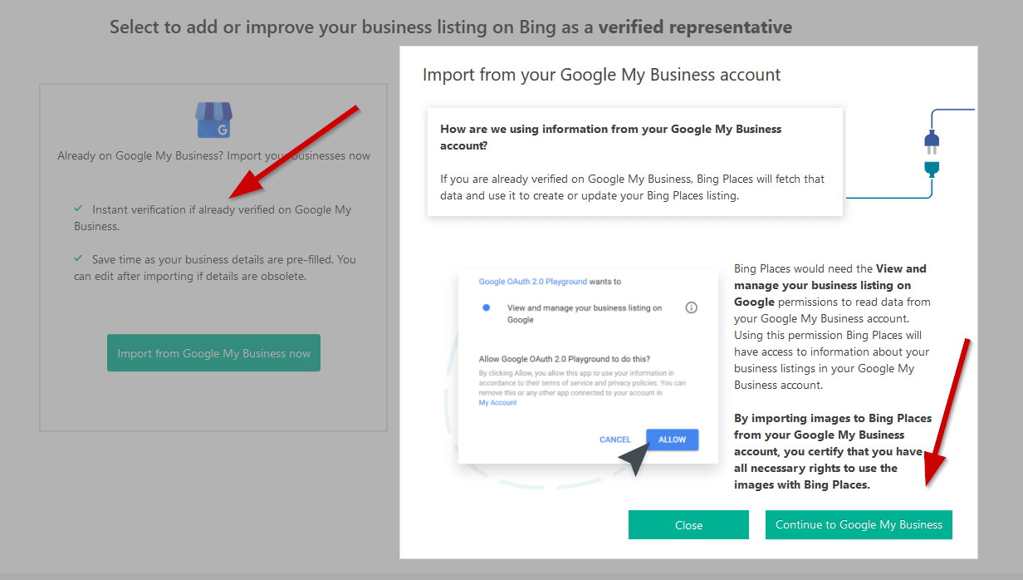This screenshot has height=580, width=1023.
Task: Click the Import from your Google My Business heading
Action: [602, 75]
